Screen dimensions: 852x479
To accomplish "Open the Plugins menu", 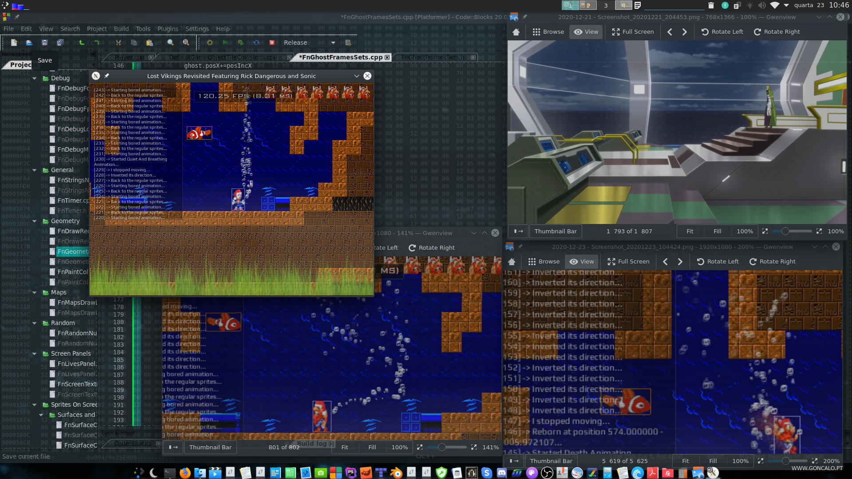I will coord(167,29).
